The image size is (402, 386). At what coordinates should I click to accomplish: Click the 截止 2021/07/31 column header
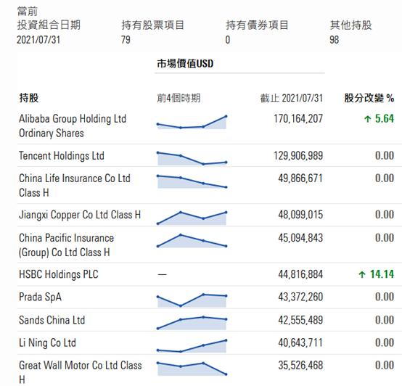pos(292,98)
